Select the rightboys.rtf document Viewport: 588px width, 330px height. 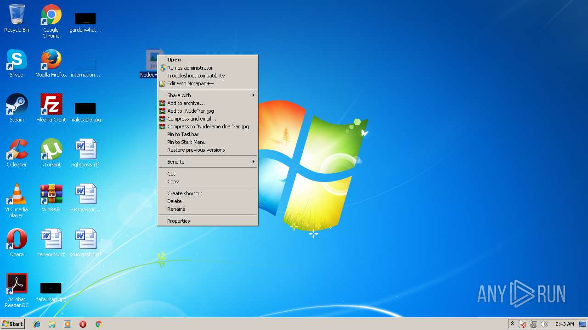(x=85, y=153)
